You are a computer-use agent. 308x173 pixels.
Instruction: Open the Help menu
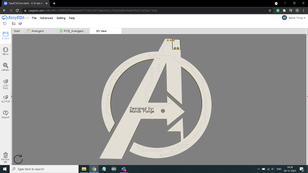click(x=72, y=18)
